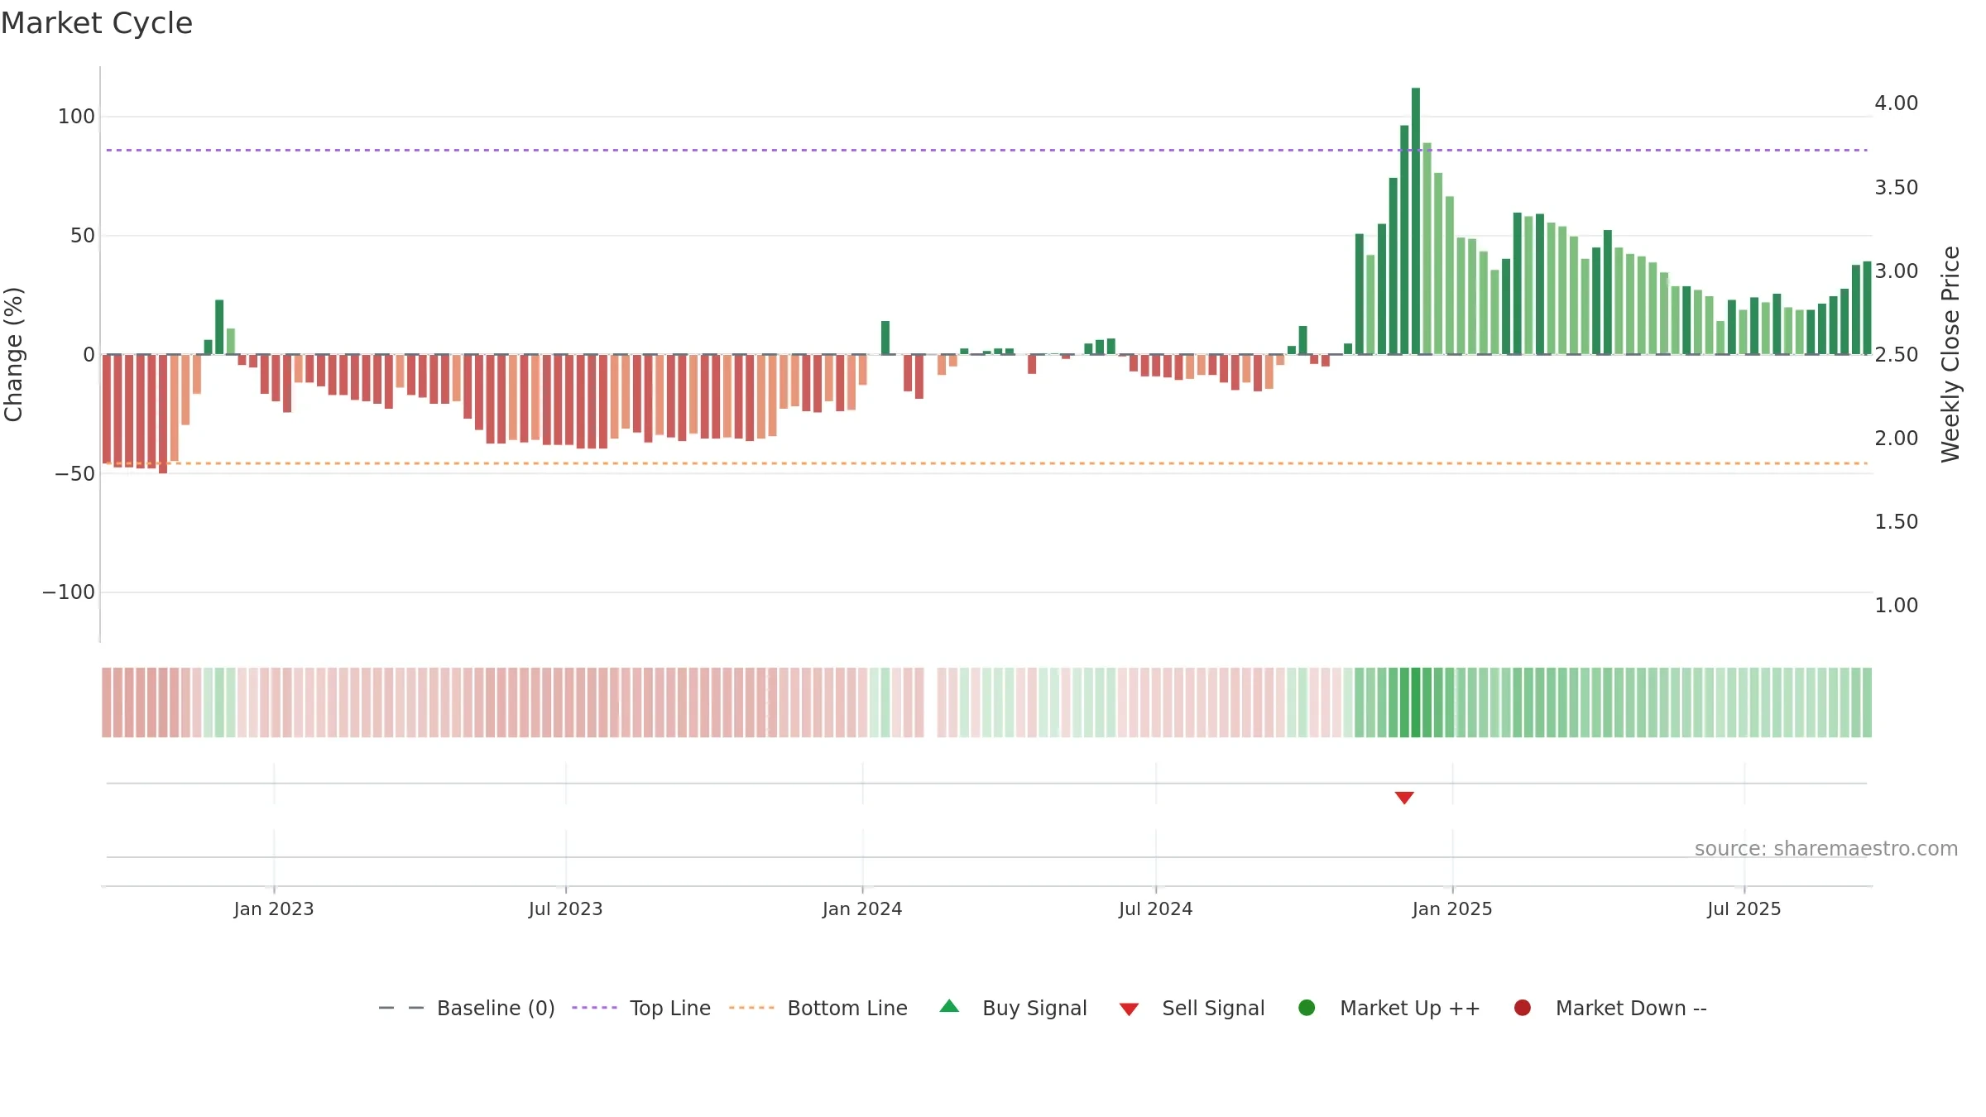Toggle the Baseline (0) legend entry

[466, 1008]
